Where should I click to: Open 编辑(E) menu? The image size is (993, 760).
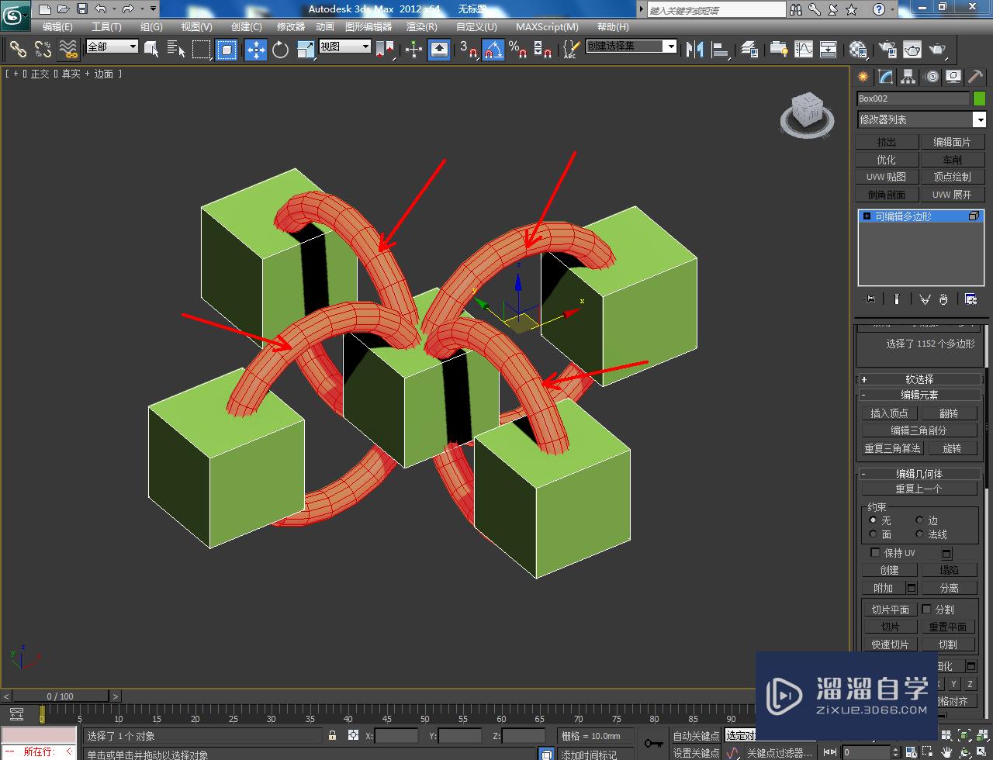coord(57,26)
